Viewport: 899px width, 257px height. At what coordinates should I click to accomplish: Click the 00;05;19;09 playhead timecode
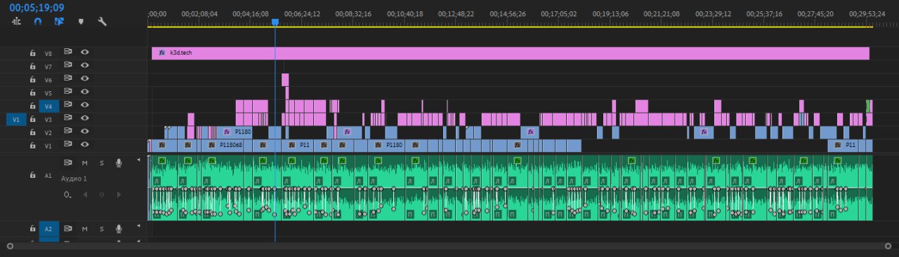(x=37, y=7)
